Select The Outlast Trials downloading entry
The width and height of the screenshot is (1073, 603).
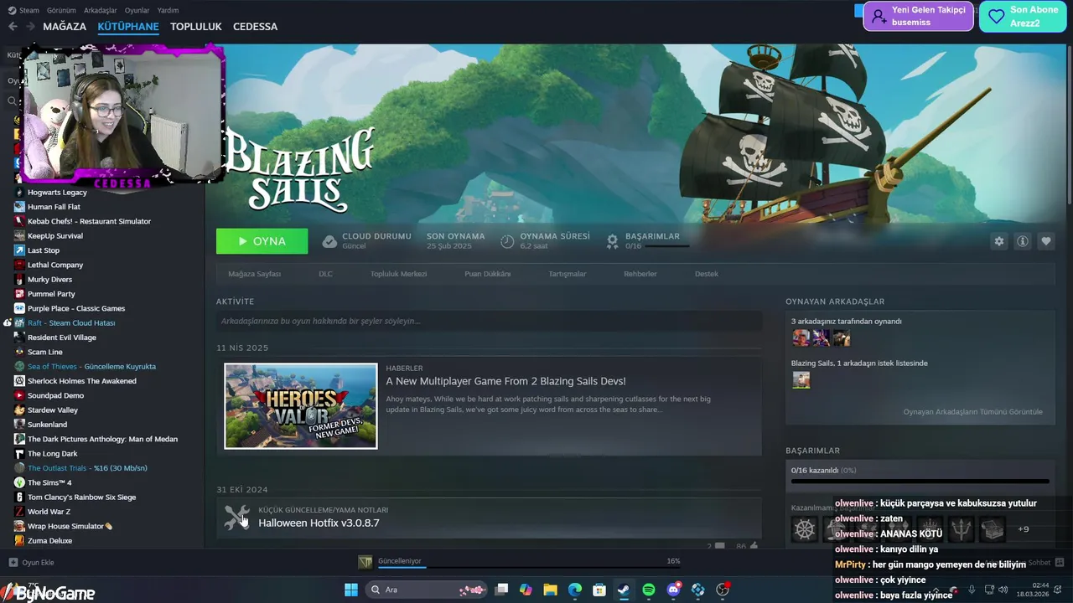click(87, 468)
